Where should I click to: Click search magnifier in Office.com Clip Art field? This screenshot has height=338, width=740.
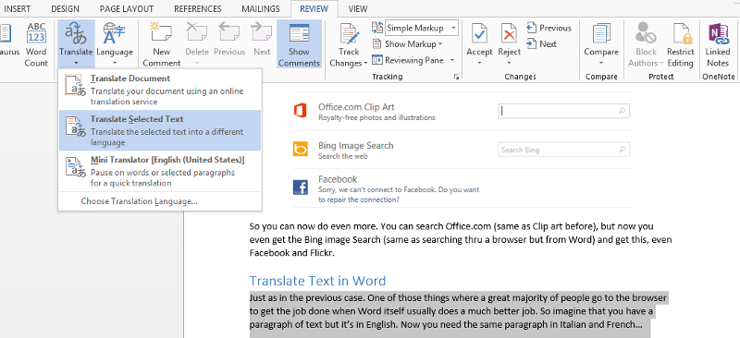(623, 111)
